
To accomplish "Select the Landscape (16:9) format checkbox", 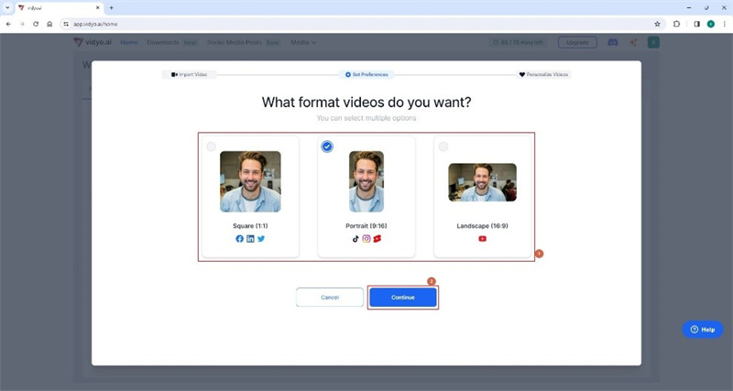I will [x=443, y=147].
